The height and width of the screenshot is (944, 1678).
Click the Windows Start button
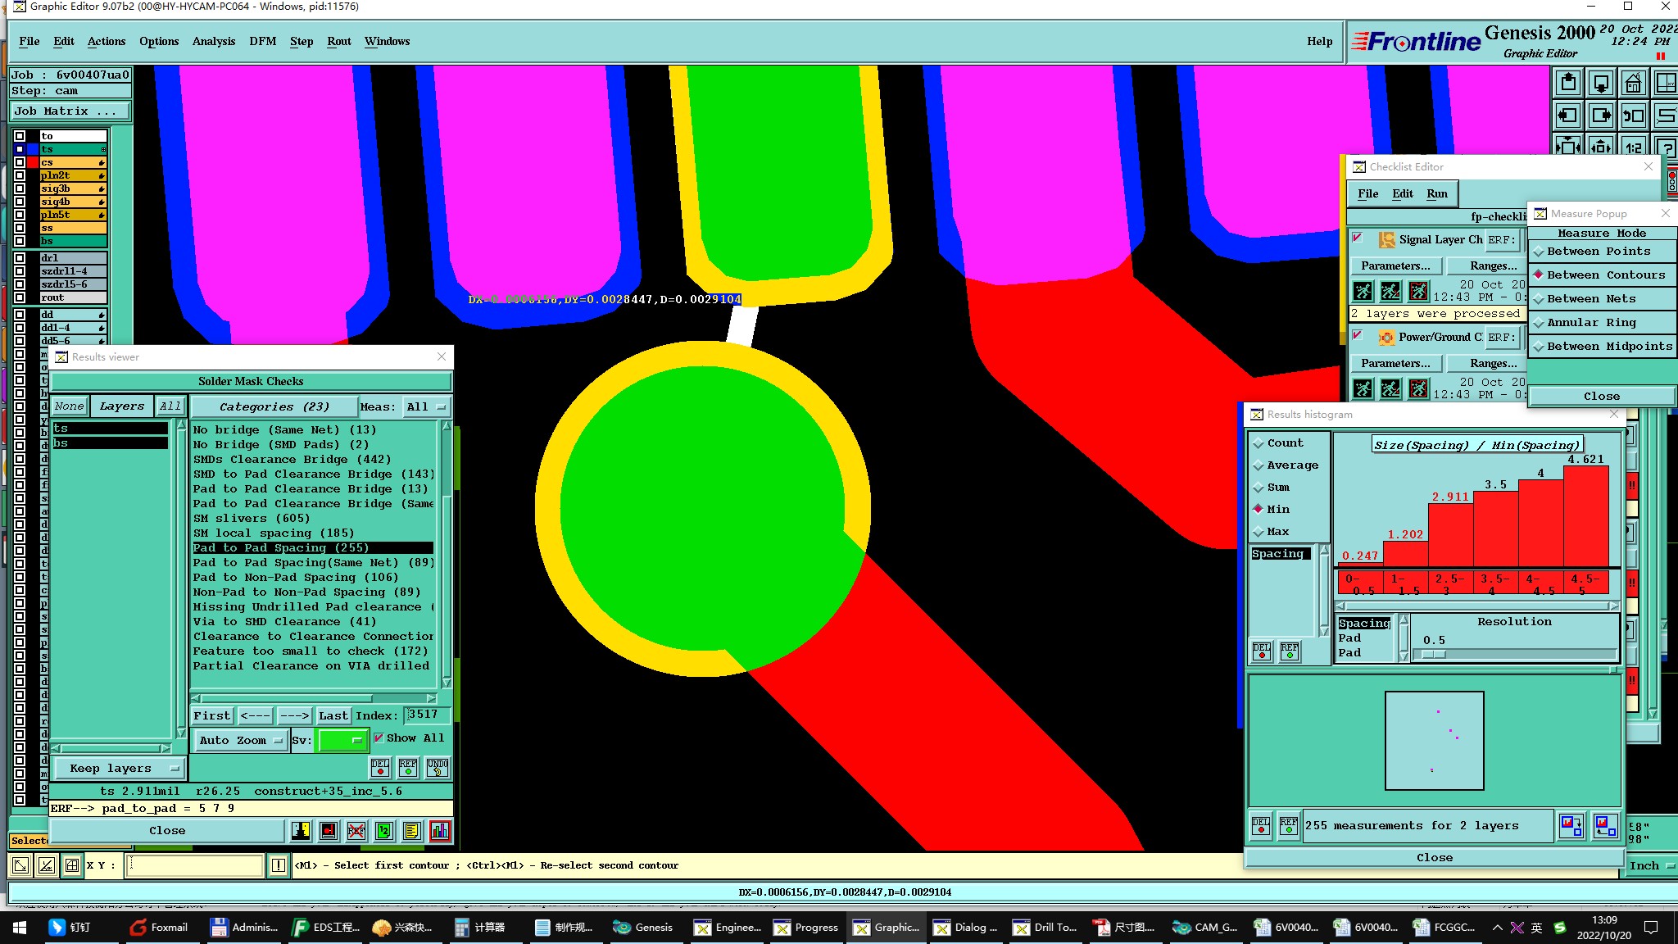coord(19,928)
